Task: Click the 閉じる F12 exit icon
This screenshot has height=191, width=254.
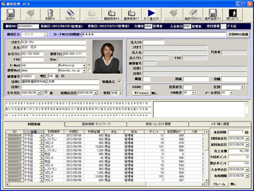Action: point(232,14)
